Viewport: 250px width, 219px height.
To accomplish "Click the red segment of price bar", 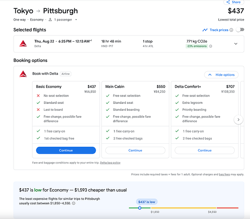I will (228, 208).
